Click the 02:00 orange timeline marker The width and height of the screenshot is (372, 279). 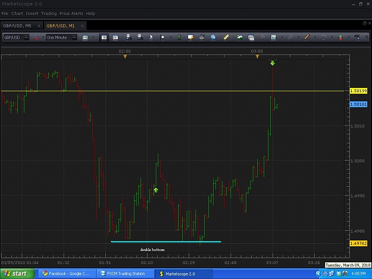(125, 57)
